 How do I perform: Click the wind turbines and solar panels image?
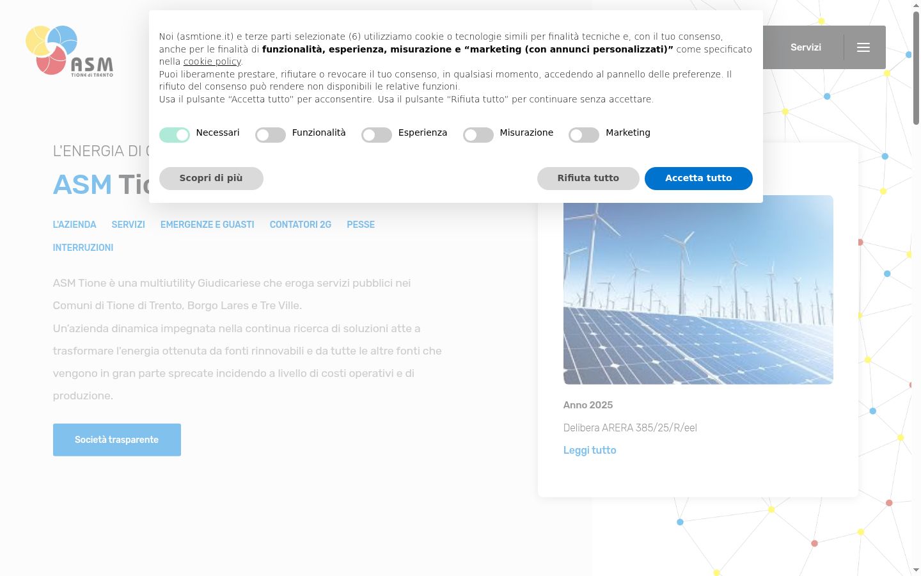[698, 290]
